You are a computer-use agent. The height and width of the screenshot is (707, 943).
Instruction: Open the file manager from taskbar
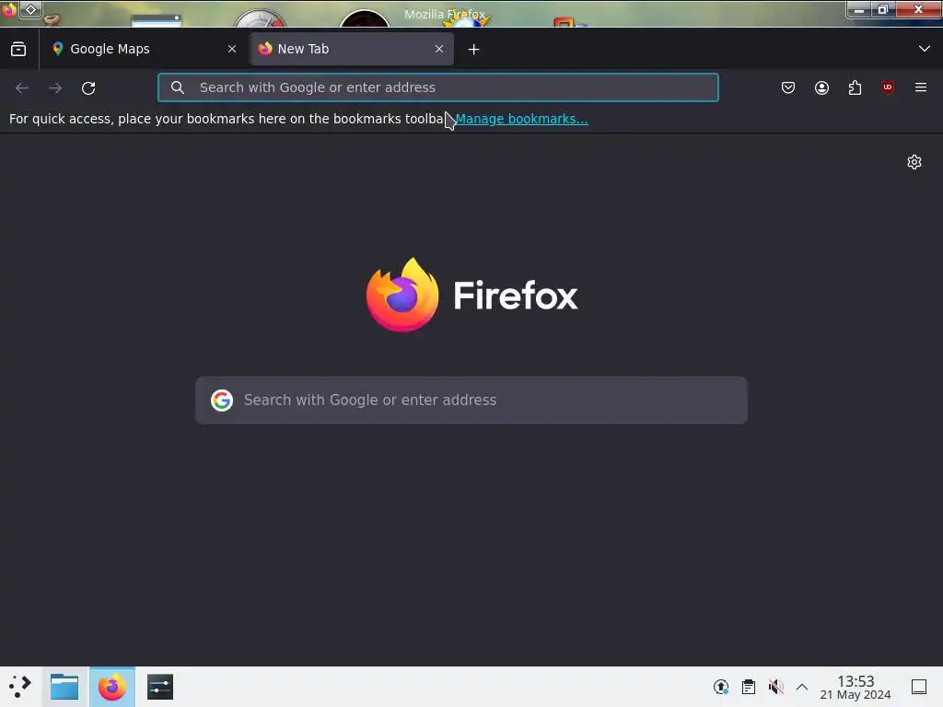(64, 687)
